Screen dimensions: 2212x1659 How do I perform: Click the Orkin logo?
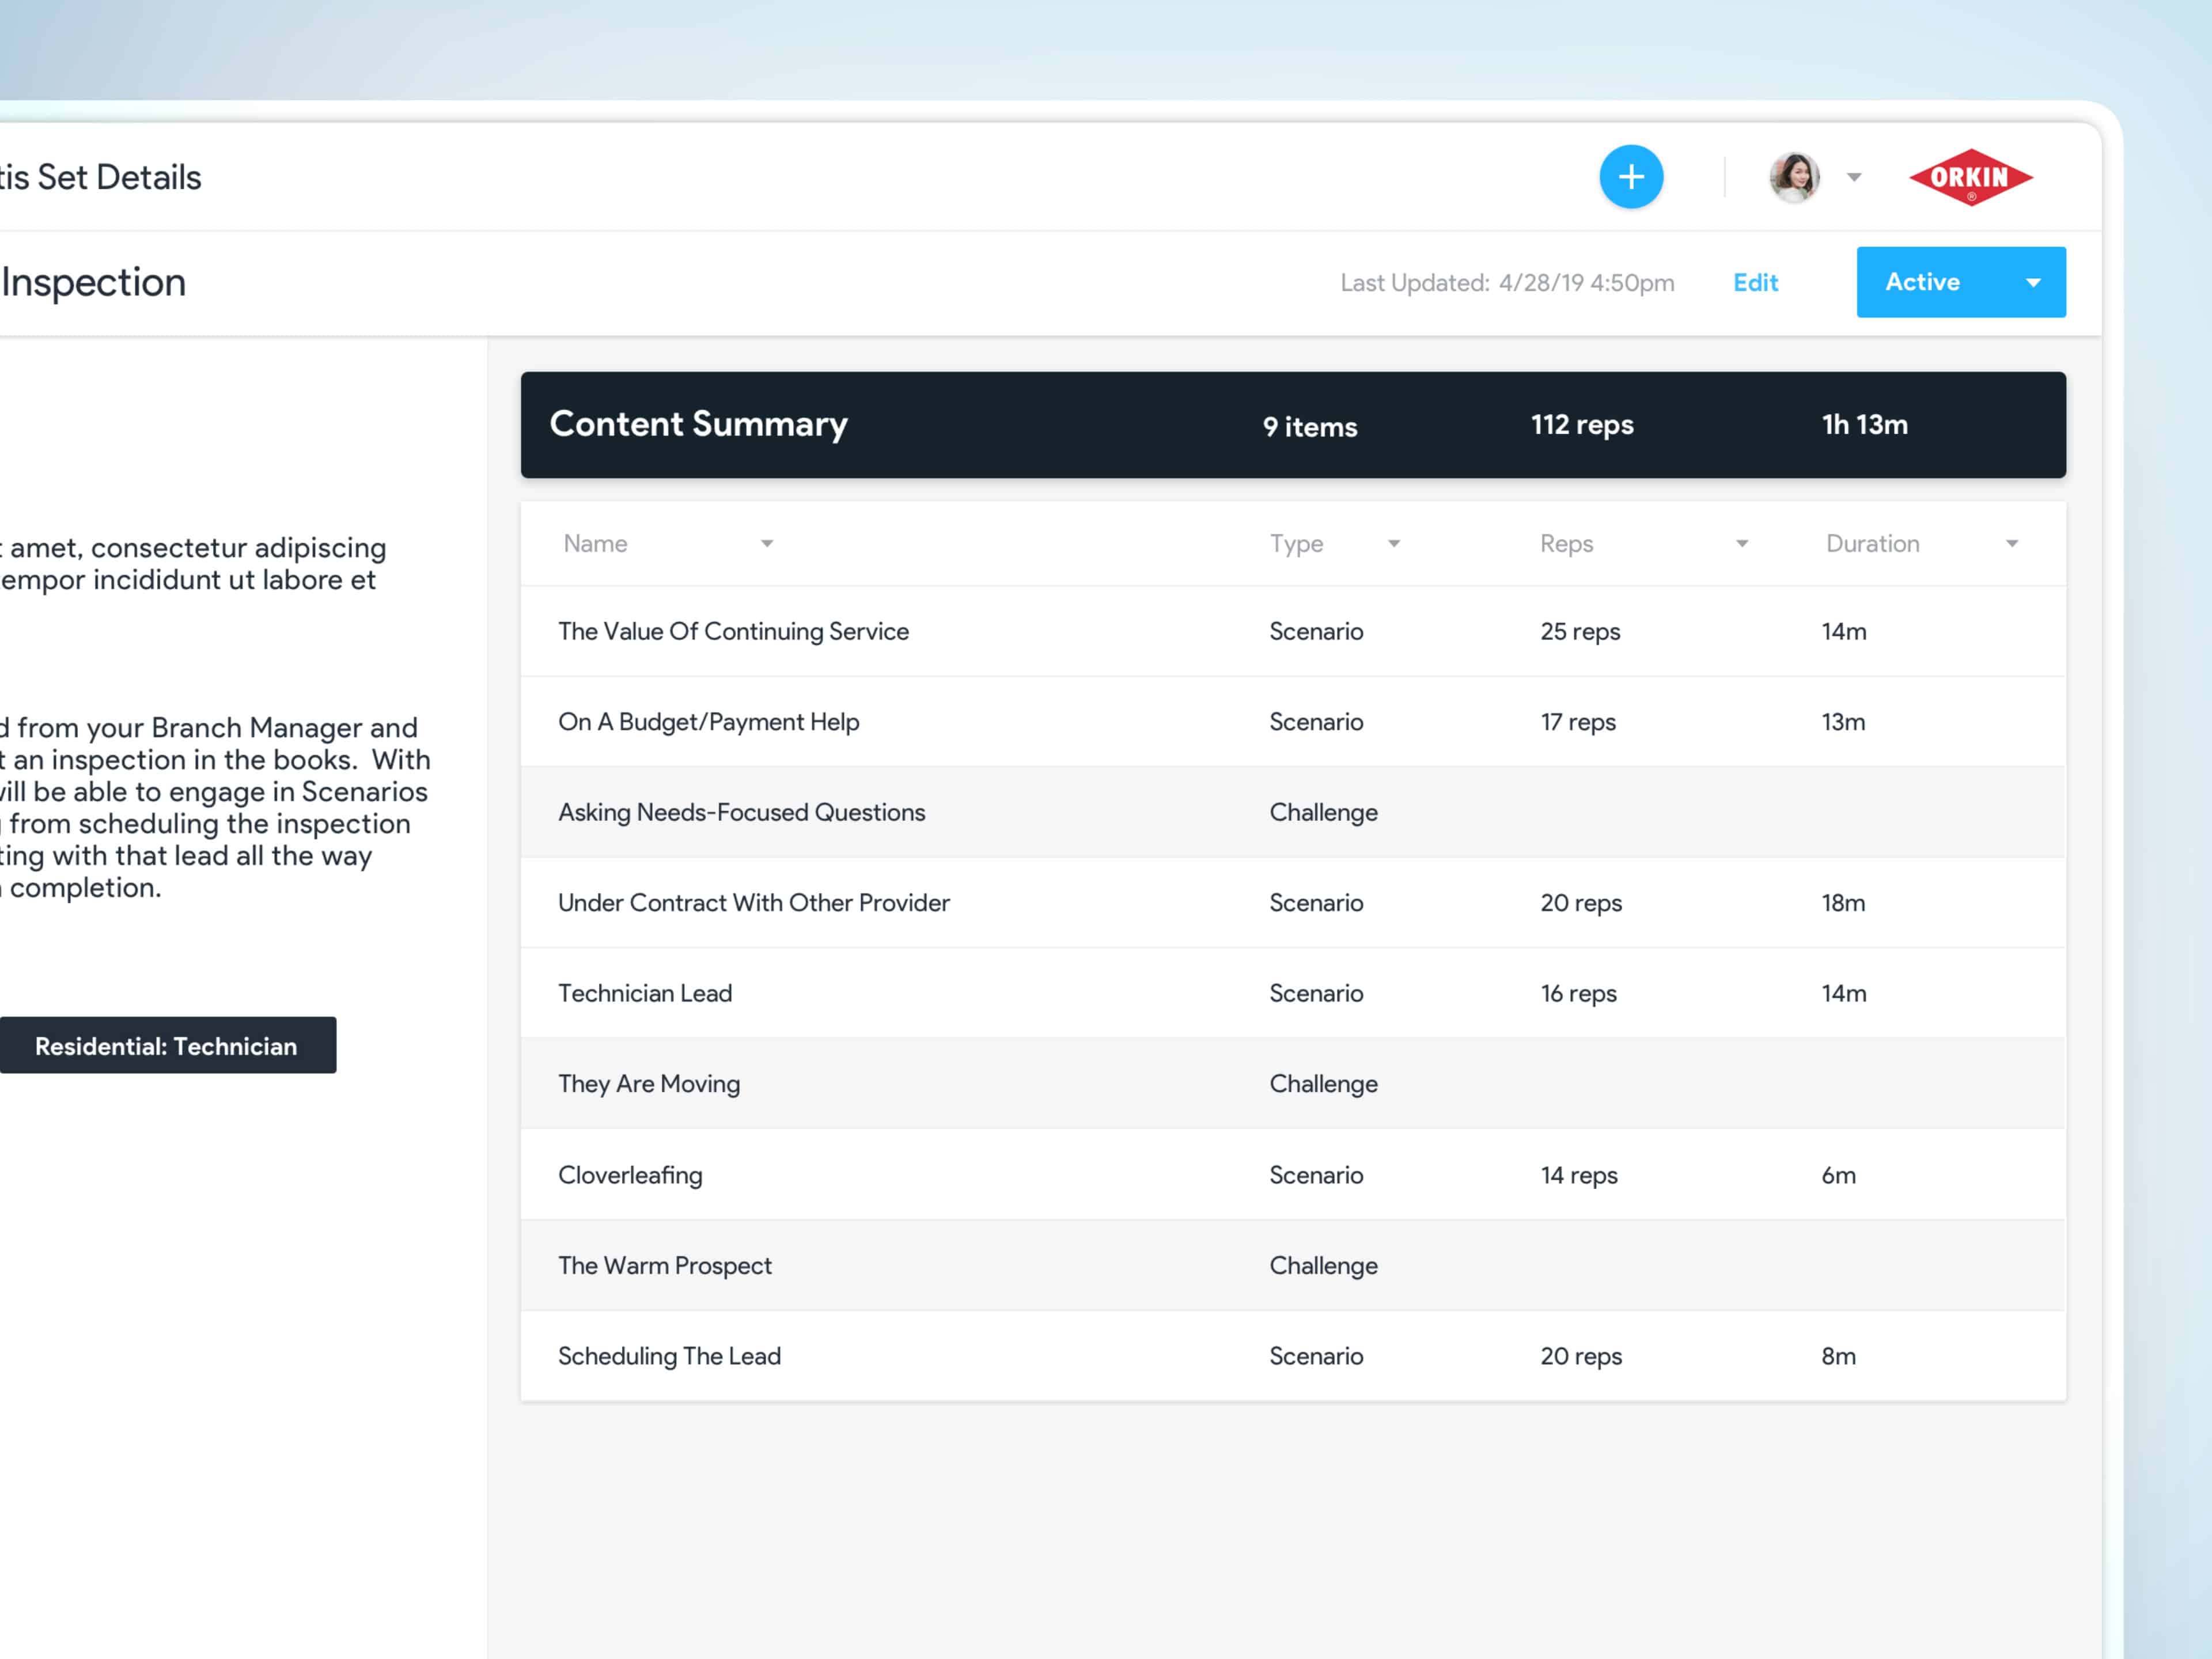point(1970,177)
